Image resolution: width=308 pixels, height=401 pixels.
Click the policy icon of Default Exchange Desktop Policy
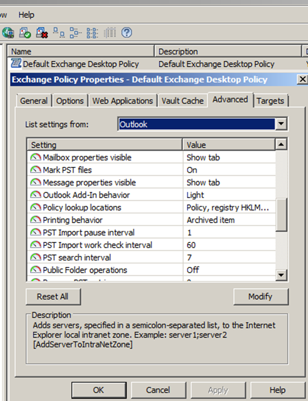tap(16, 63)
